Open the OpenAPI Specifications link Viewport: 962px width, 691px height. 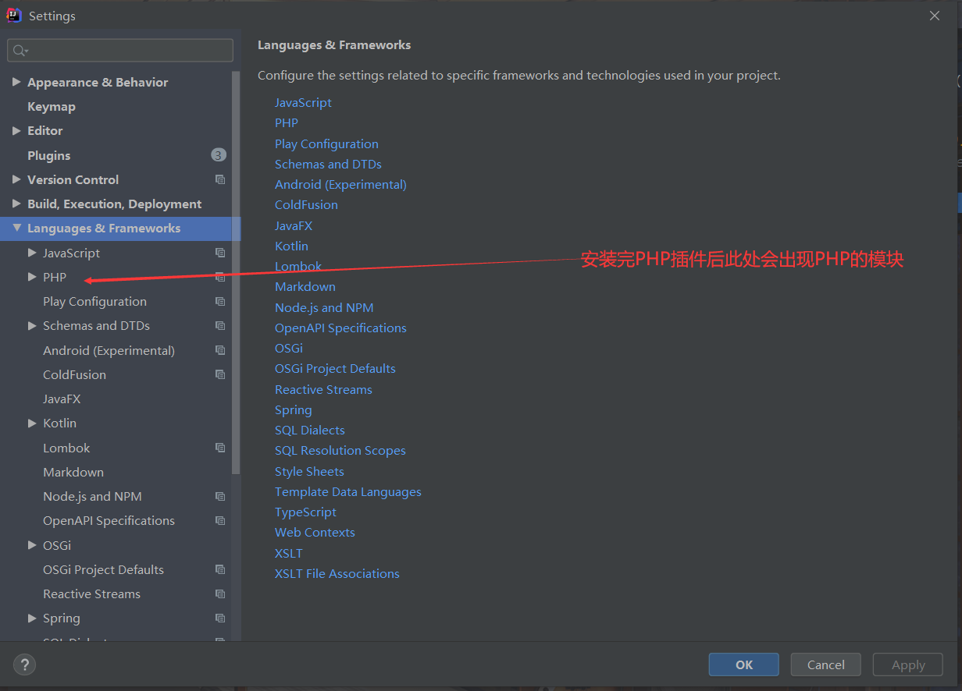click(340, 328)
